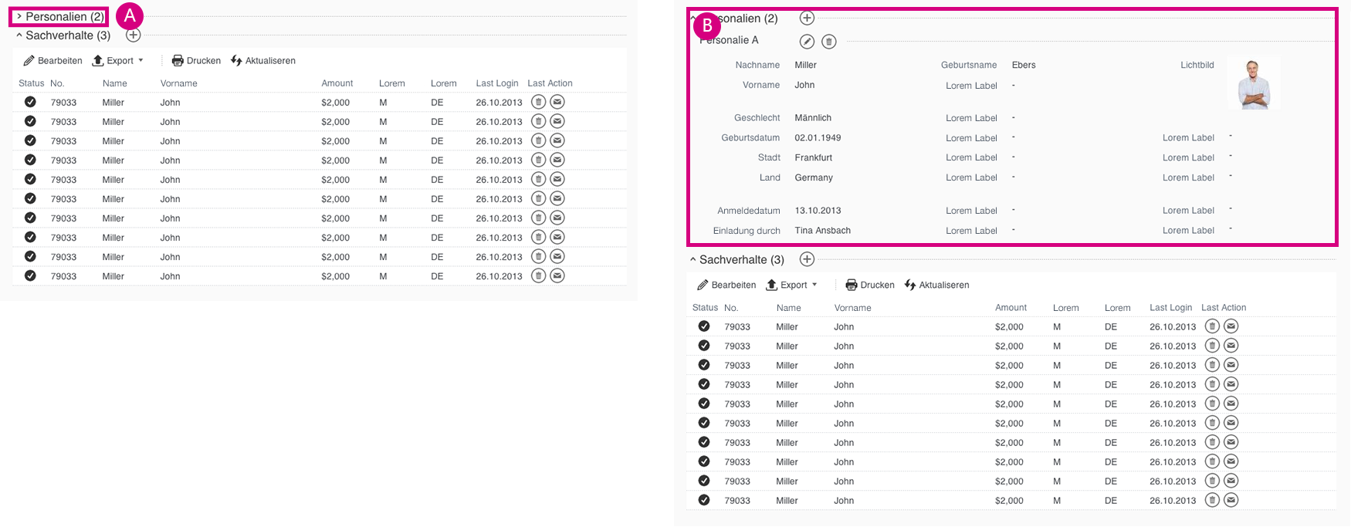The width and height of the screenshot is (1351, 527).
Task: Open Export dropdown arrow in left toolbar
Action: pyautogui.click(x=141, y=60)
